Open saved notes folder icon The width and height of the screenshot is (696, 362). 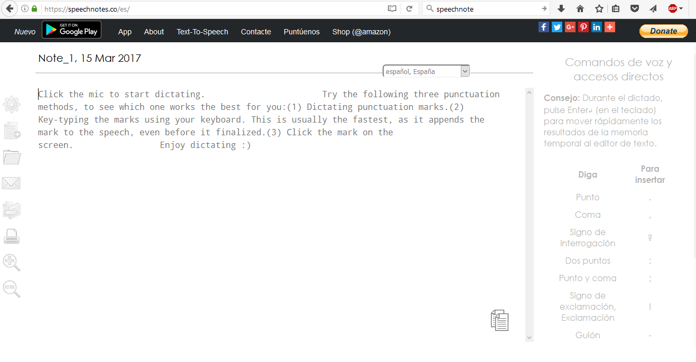pyautogui.click(x=12, y=157)
